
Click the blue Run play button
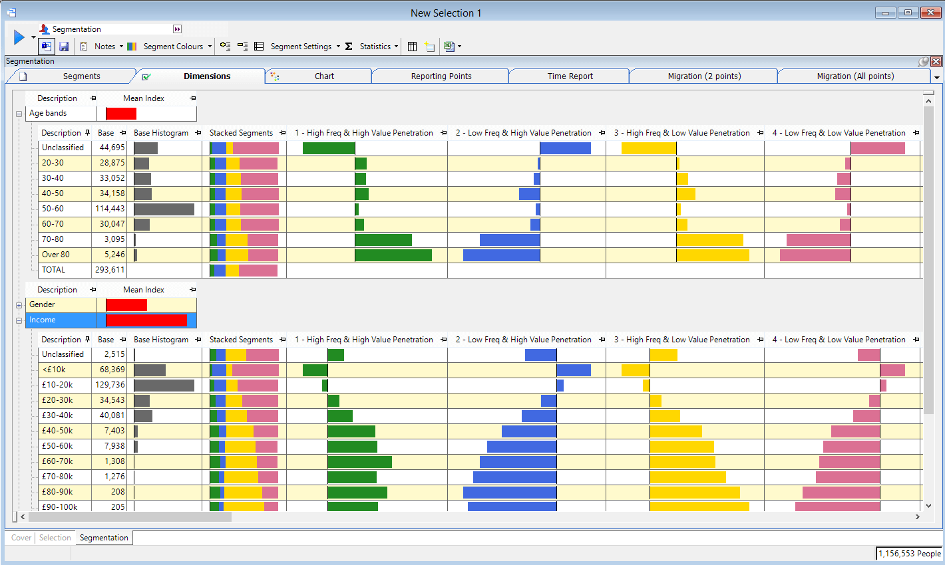(19, 38)
